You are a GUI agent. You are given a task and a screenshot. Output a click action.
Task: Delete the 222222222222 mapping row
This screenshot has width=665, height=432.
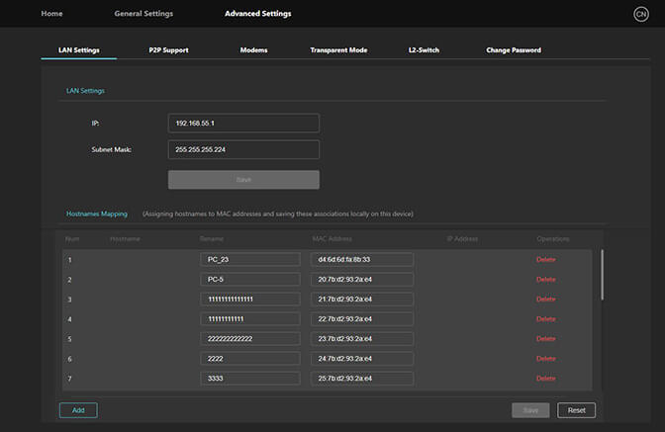546,338
